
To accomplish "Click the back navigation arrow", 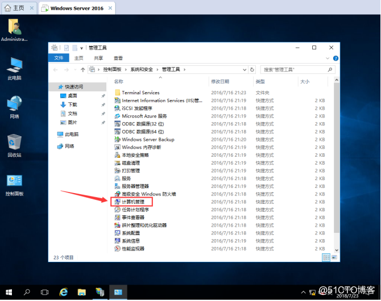I will pos(55,70).
